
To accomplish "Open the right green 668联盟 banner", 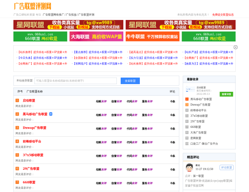I will tap(209, 36).
